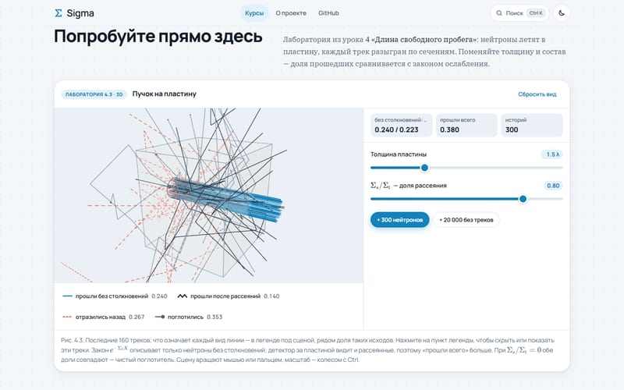Click the Sigma brand name text

coord(80,13)
